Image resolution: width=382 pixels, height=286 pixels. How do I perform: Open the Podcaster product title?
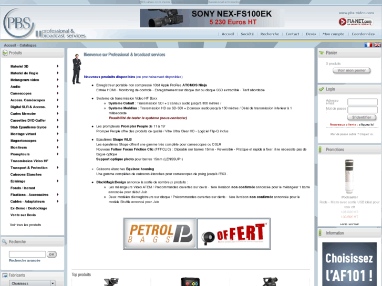[349, 197]
